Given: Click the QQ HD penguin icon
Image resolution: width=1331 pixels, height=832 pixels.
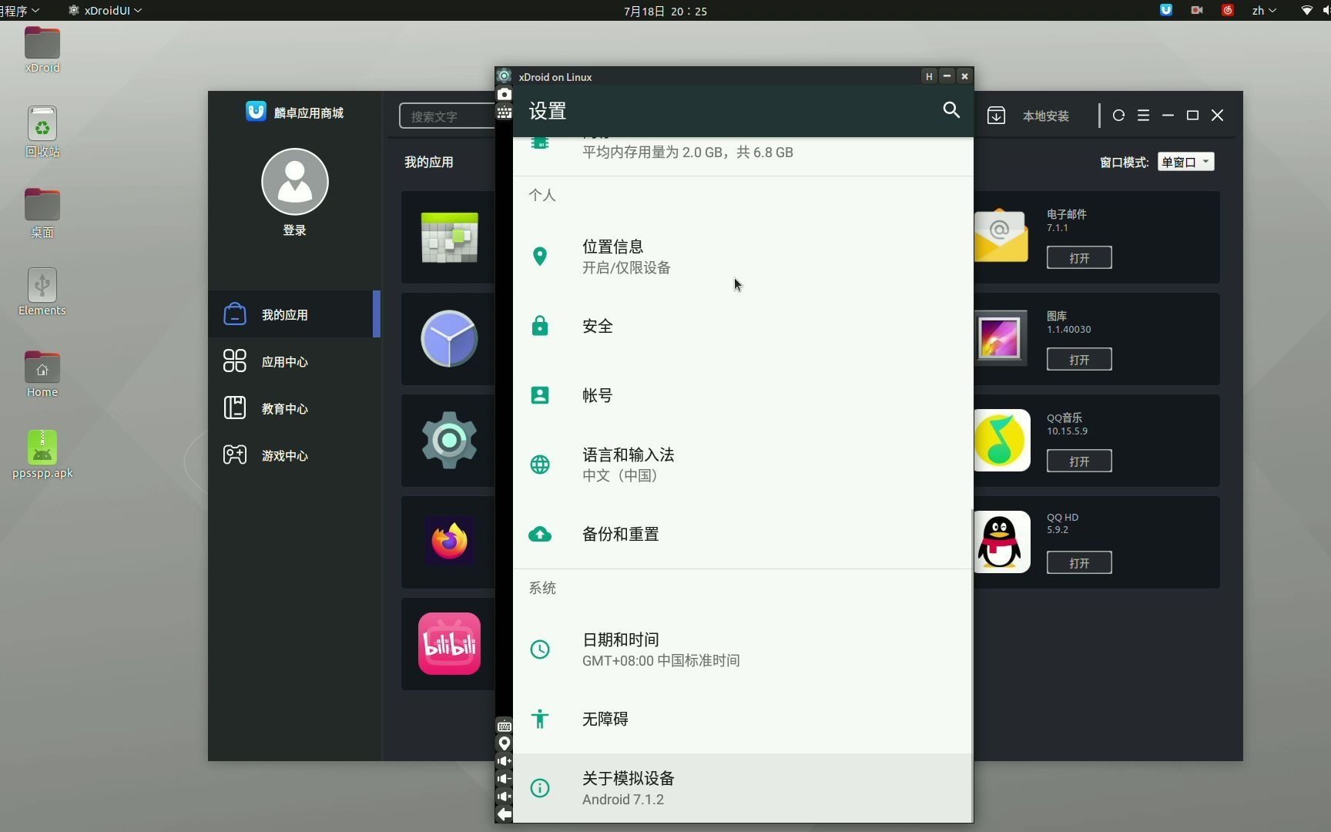Looking at the screenshot, I should coord(1001,542).
